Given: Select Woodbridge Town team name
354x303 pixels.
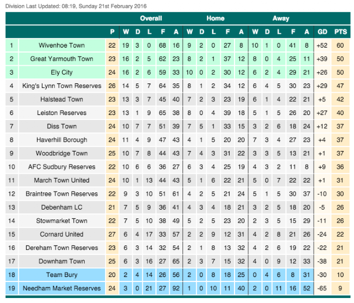Looking at the screenshot, I should (61, 153).
